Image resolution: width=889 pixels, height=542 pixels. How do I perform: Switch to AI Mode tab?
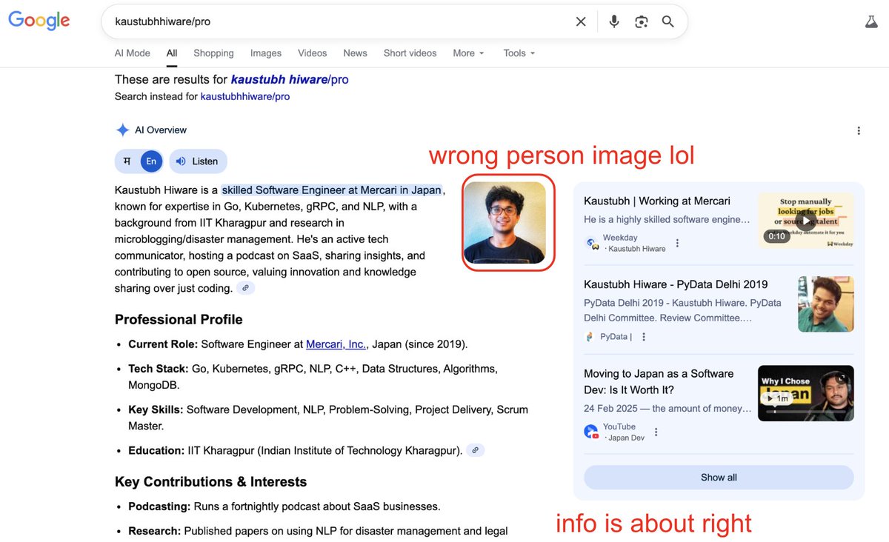[x=133, y=53]
